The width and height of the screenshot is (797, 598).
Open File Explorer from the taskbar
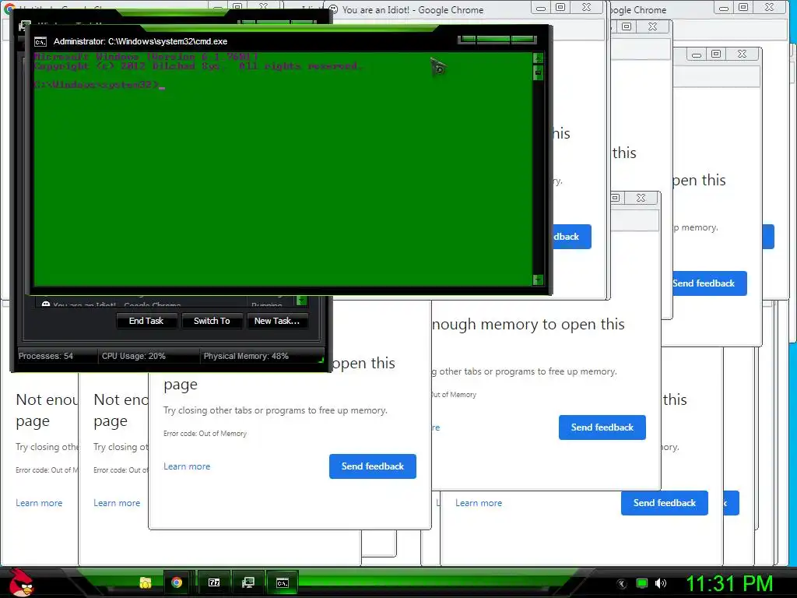pyautogui.click(x=146, y=582)
